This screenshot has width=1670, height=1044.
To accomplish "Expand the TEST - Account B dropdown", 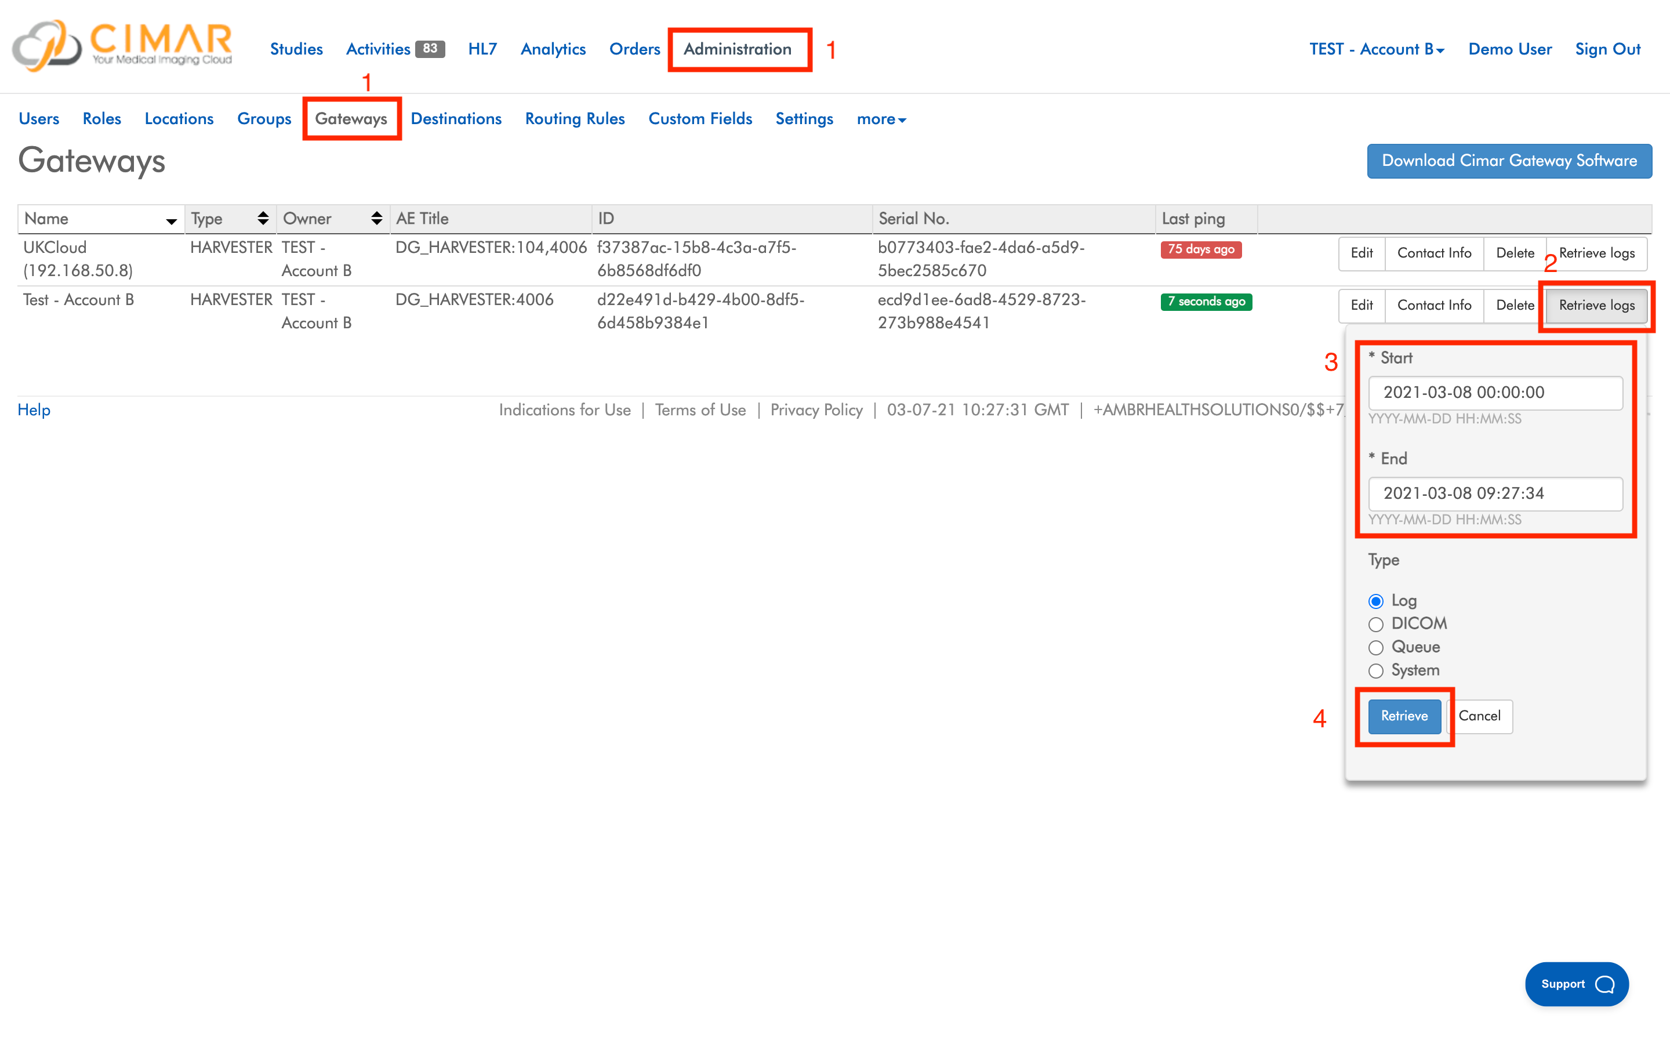I will 1376,49.
